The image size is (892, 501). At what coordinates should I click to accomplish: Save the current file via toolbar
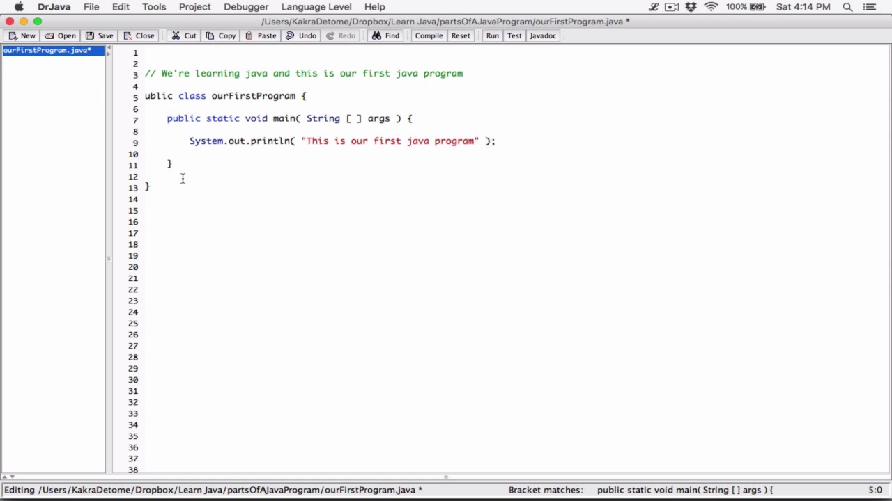click(x=99, y=35)
